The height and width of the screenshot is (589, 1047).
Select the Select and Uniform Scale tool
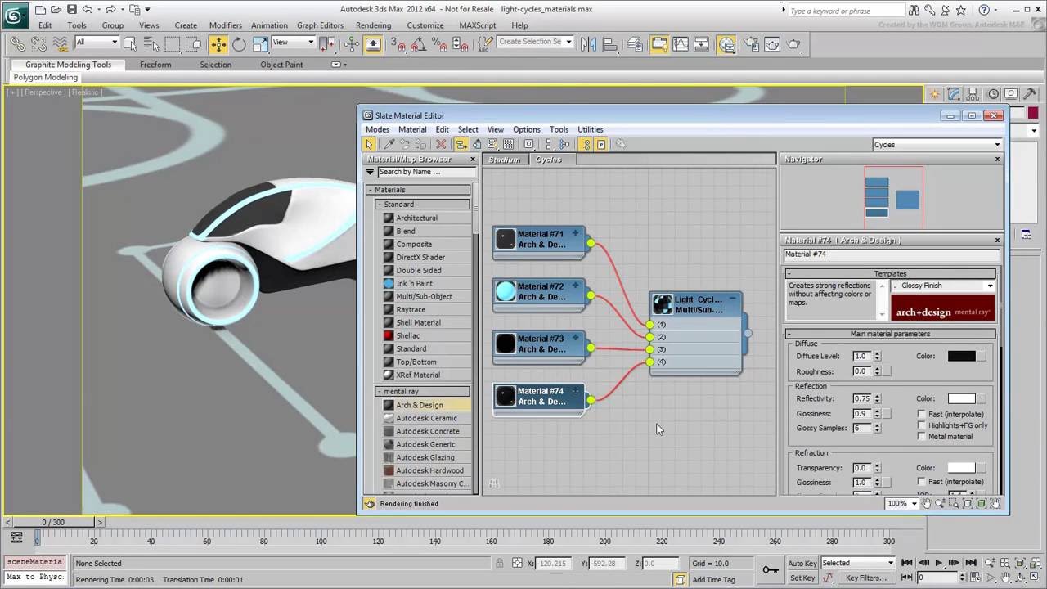(x=260, y=44)
